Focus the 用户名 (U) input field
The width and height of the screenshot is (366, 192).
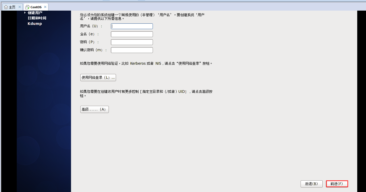point(132,26)
